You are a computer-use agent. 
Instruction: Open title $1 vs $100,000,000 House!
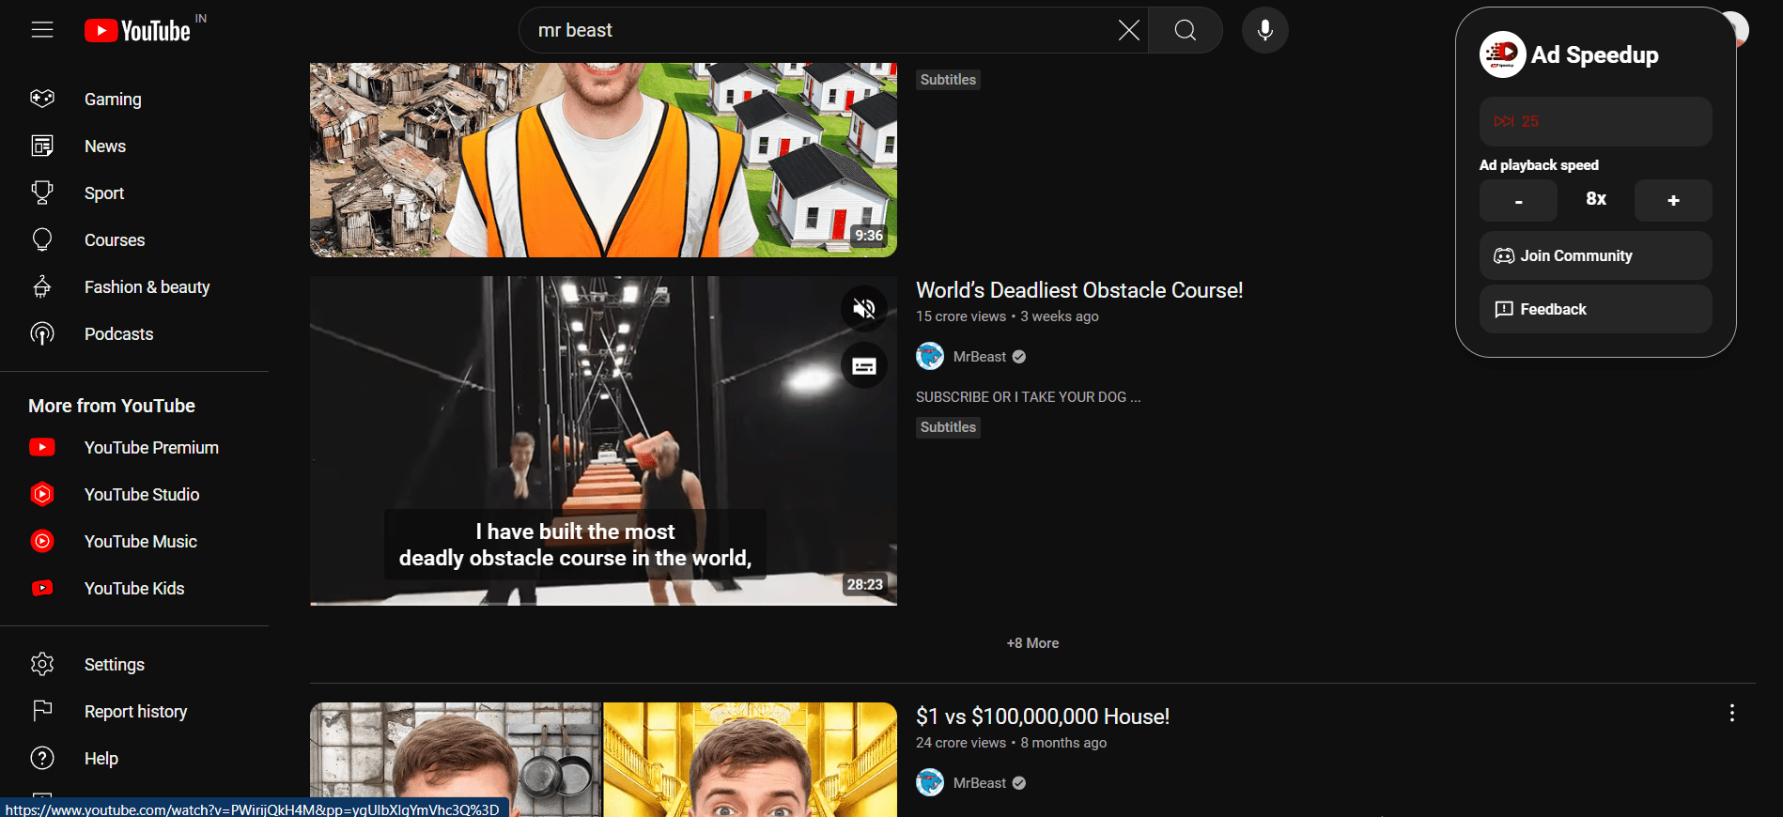coord(1043,717)
